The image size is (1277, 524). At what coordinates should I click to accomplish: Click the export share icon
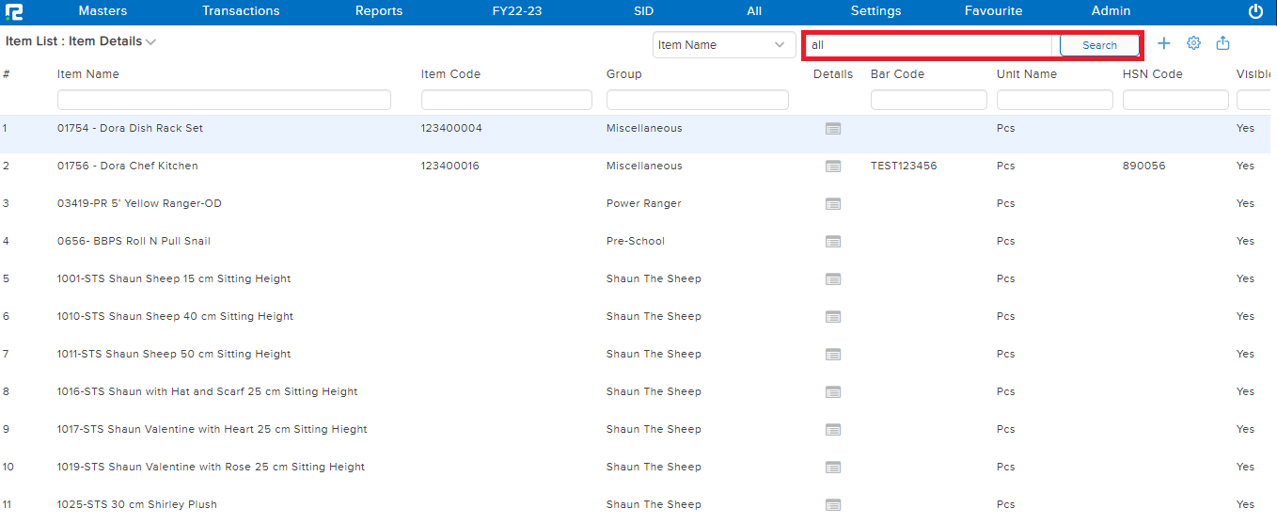pyautogui.click(x=1222, y=43)
